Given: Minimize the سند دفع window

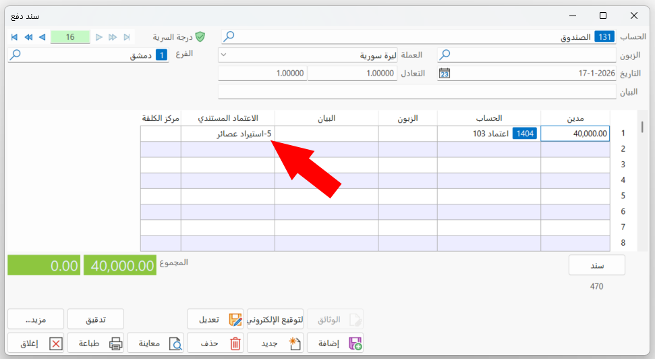Looking at the screenshot, I should (x=573, y=16).
